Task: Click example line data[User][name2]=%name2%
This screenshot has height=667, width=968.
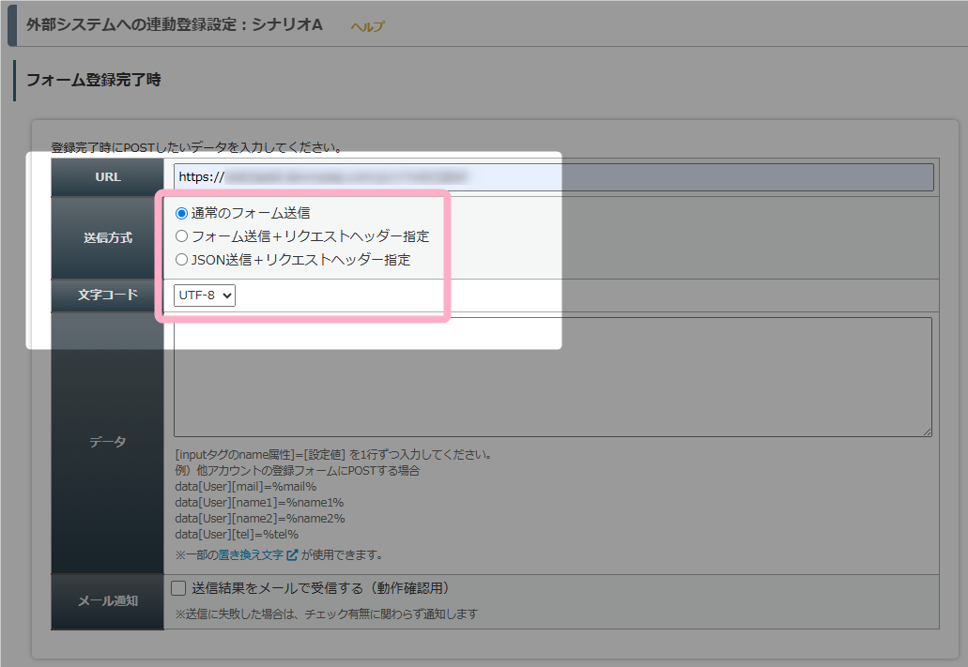Action: coord(260,519)
